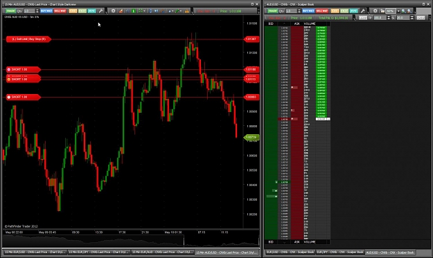Open the blue marker dropdown in chart toolbar
The width and height of the screenshot is (433, 258).
[x=170, y=11]
